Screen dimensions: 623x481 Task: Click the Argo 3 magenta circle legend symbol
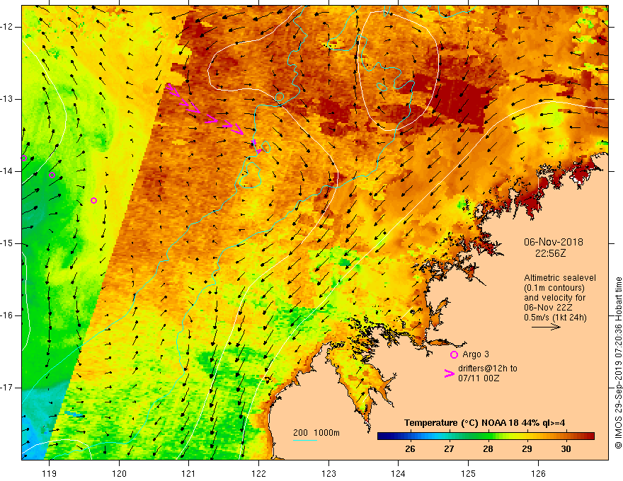(454, 355)
